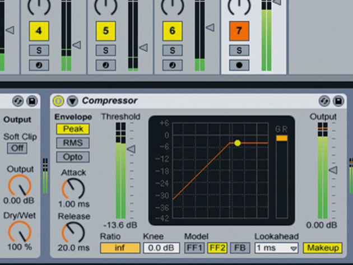Click the left device Output knob

20,185
